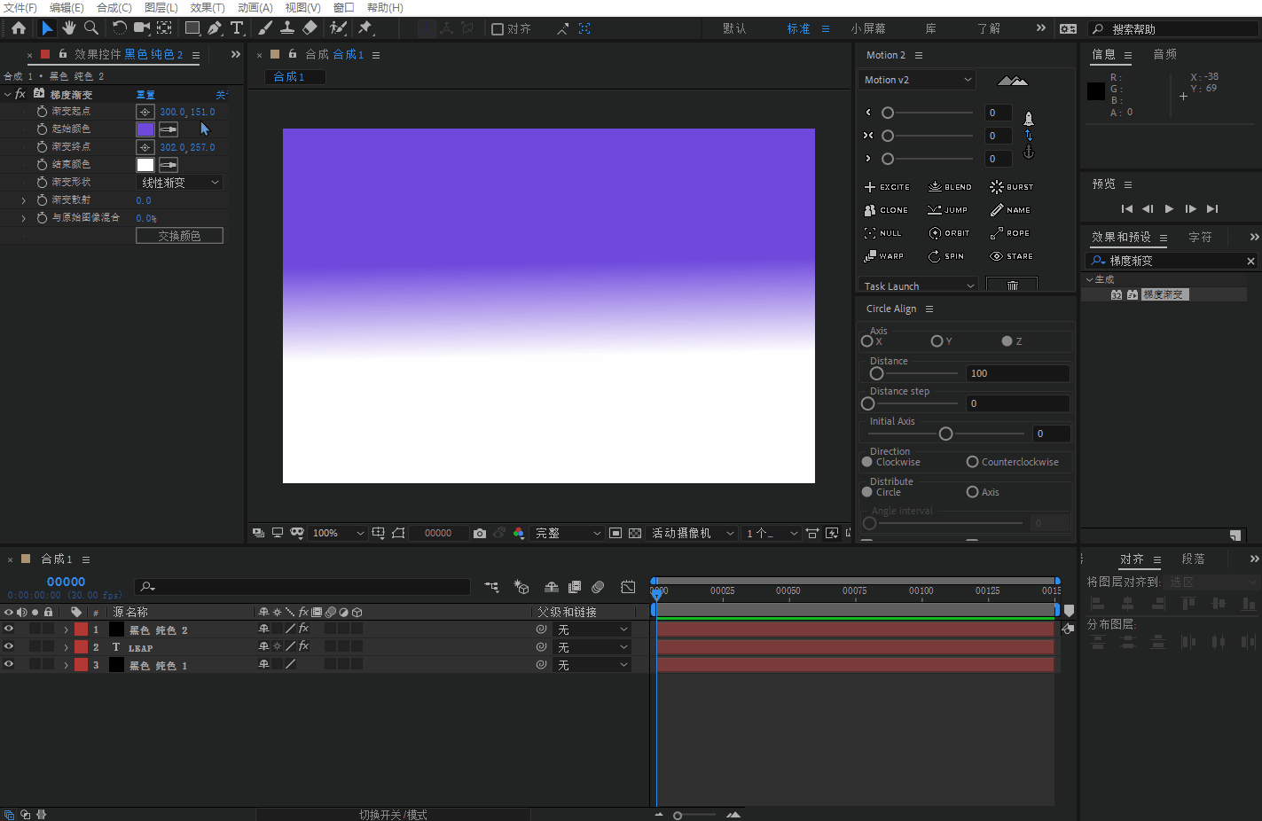Viewport: 1262px width, 821px height.
Task: Click the Motion 2 ORBIT button
Action: pyautogui.click(x=949, y=233)
